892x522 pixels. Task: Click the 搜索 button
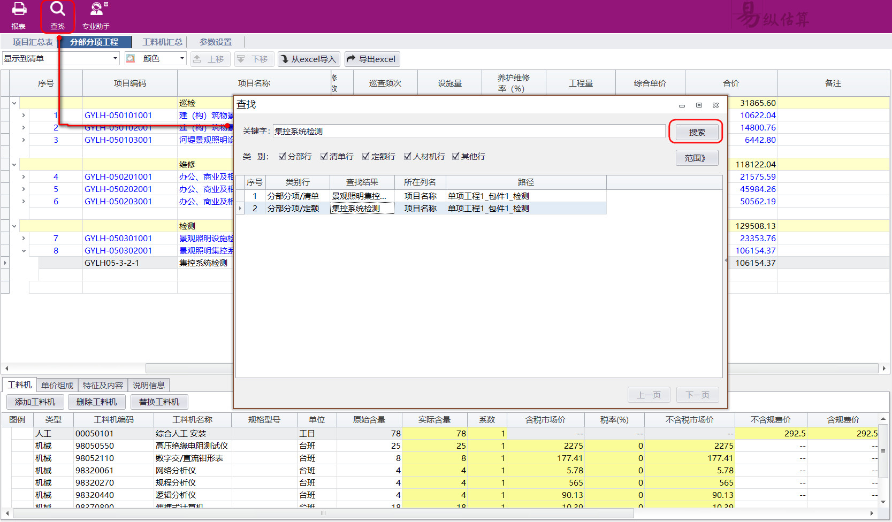(697, 132)
